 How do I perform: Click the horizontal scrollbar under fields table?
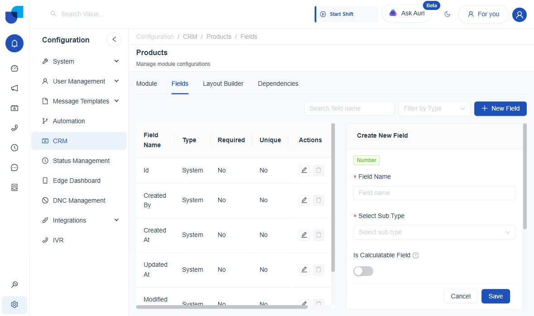222,307
